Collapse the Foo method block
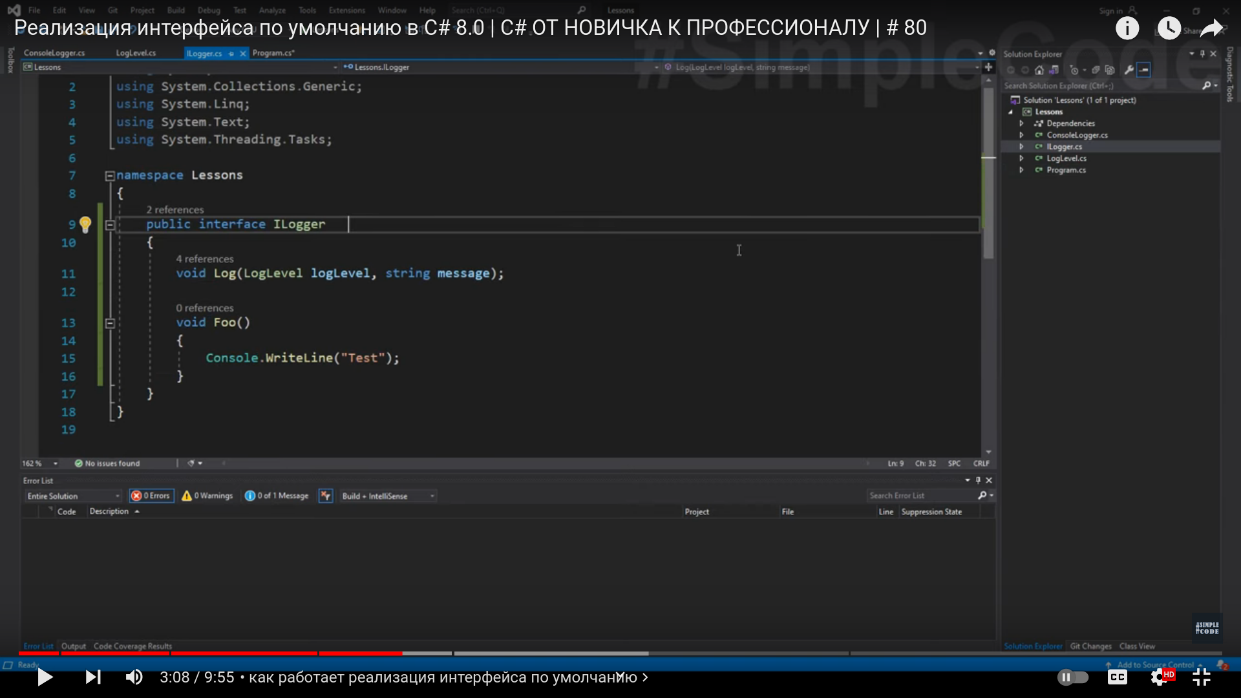 (110, 323)
